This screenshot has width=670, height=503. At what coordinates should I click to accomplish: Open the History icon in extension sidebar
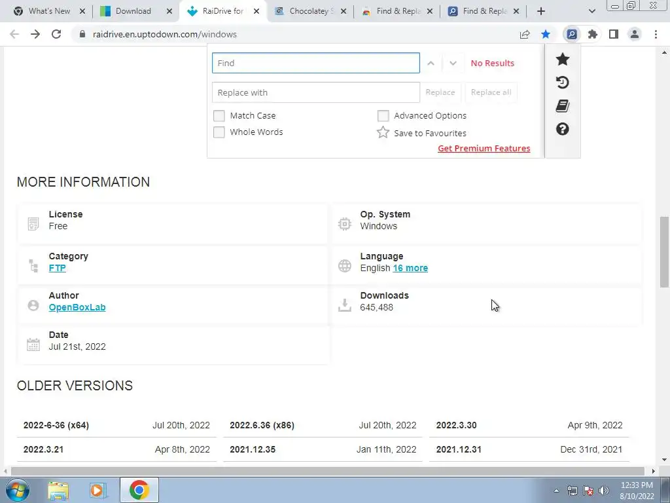(562, 83)
